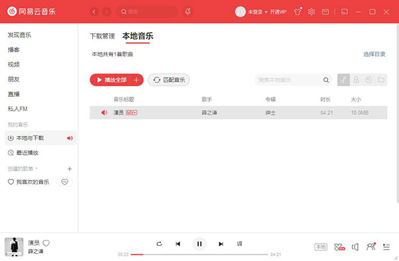Click the 开通VIP link
Image resolution: width=399 pixels, height=261 pixels.
point(278,12)
